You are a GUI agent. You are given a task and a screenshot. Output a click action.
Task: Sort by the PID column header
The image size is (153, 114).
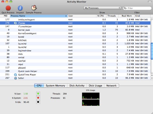[x=5, y=16]
